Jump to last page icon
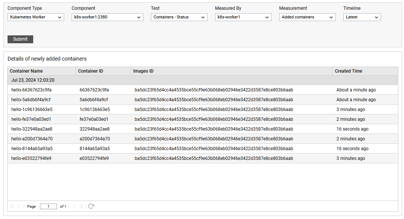Image resolution: width=404 pixels, height=219 pixels. [81, 207]
